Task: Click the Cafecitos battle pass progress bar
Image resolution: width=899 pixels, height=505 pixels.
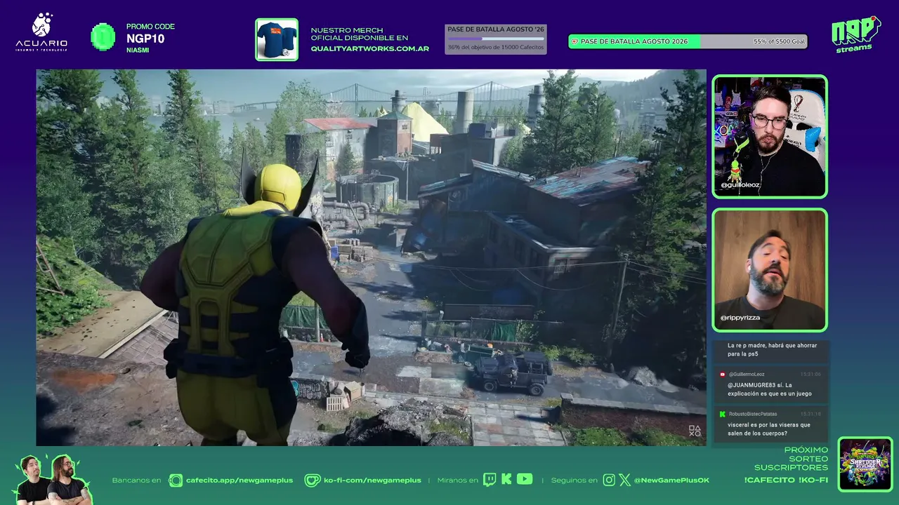Action: point(496,39)
